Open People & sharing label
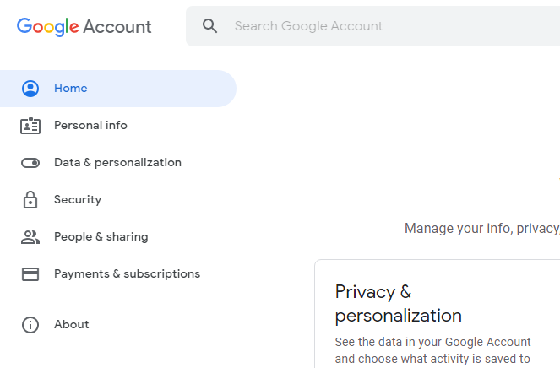560x368 pixels. [x=101, y=236]
